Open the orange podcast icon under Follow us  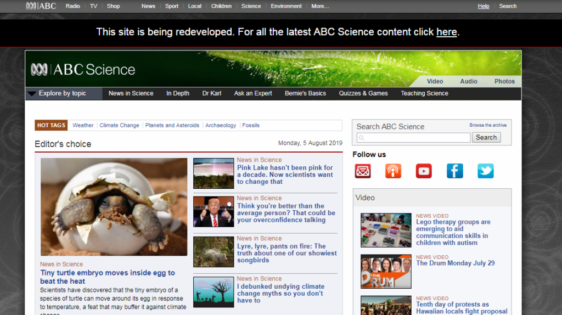click(393, 171)
